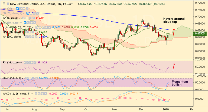Collapse the indicator legend with the minus box icon
This screenshot has height=112, width=208.
(x=4, y=4)
